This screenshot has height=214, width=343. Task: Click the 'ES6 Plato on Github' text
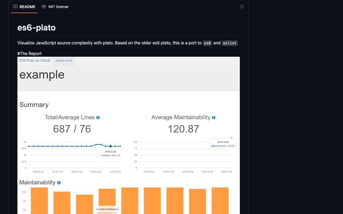(x=35, y=60)
